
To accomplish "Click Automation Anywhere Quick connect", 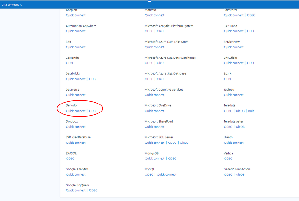I will click(76, 31).
